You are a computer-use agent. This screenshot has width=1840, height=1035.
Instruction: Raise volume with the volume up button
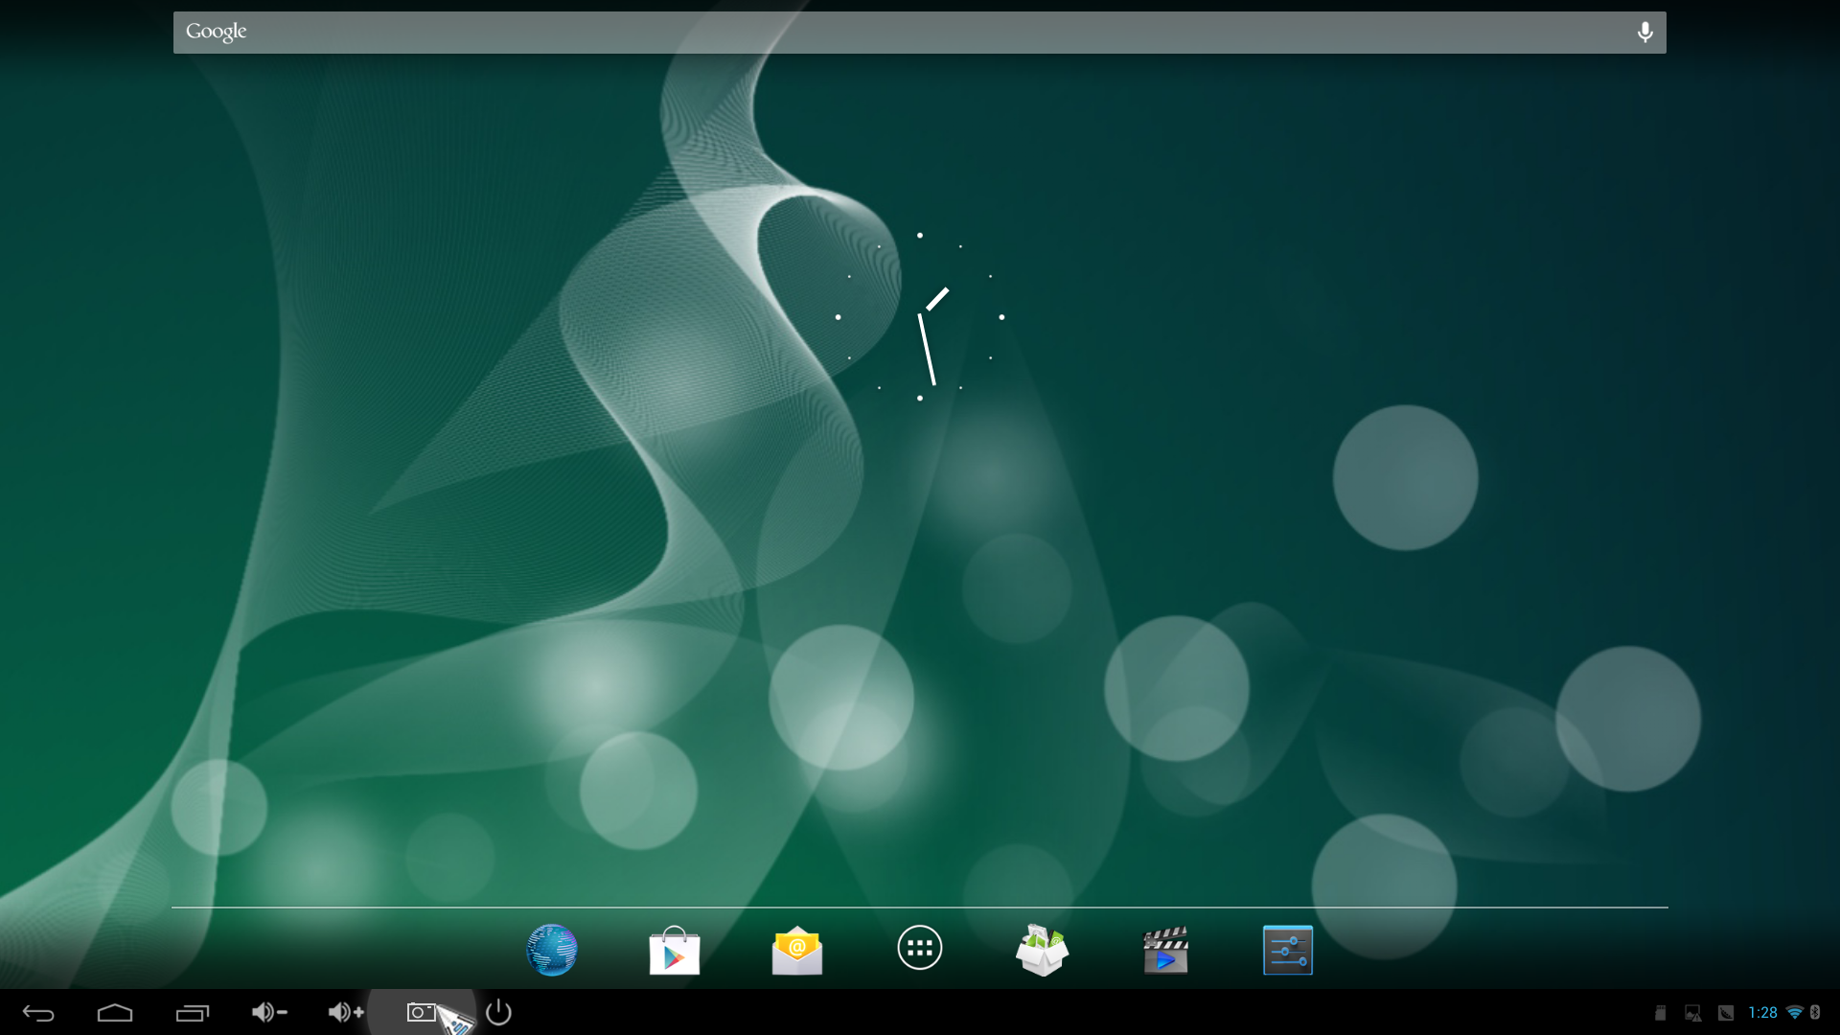(x=346, y=1012)
